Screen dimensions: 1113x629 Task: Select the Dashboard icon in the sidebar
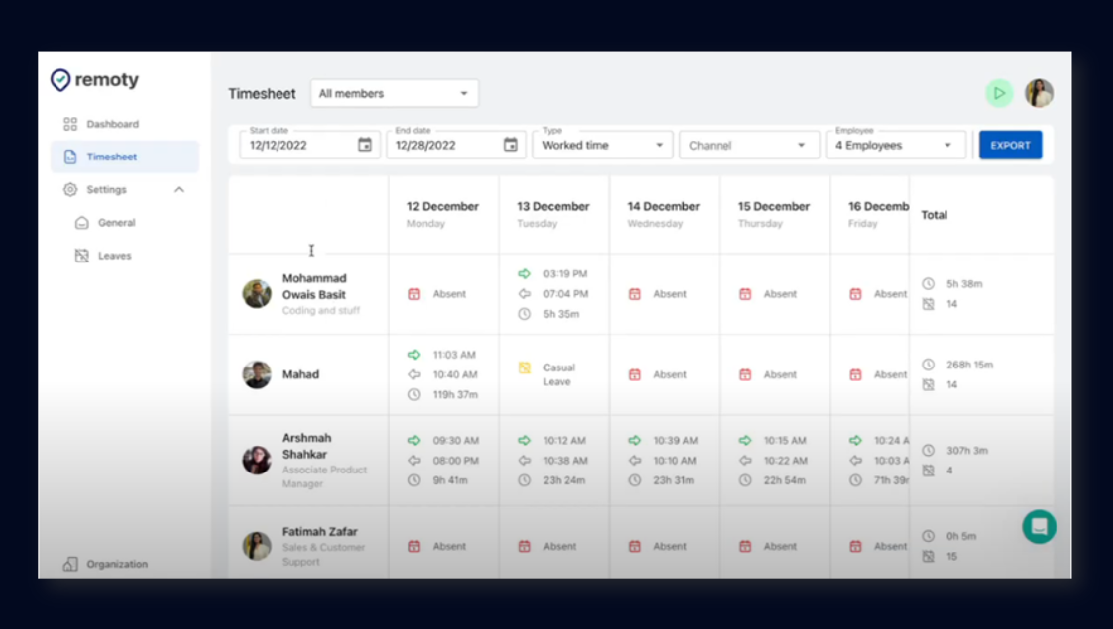(x=68, y=123)
